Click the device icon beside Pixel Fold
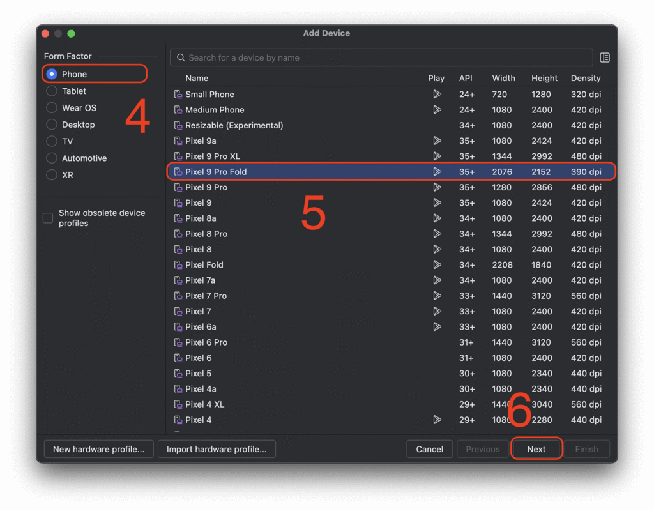The height and width of the screenshot is (511, 654). point(178,265)
